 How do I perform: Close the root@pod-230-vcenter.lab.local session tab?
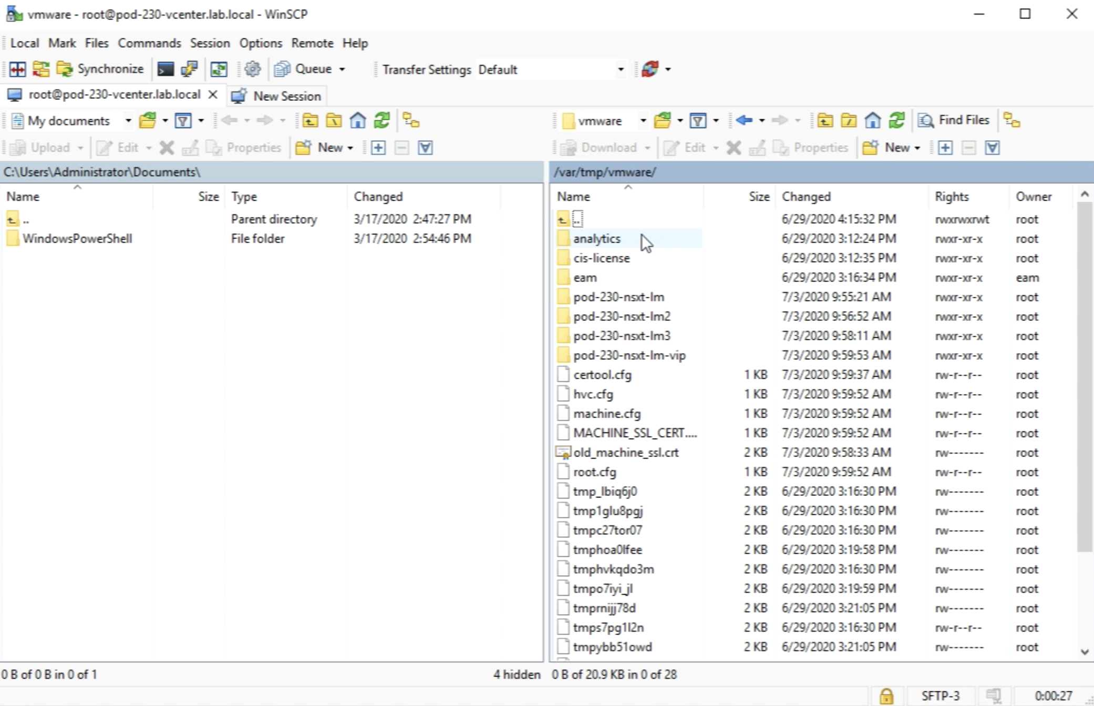click(x=213, y=95)
